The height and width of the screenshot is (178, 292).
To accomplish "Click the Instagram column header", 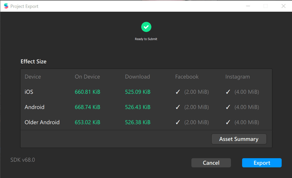I will [238, 77].
